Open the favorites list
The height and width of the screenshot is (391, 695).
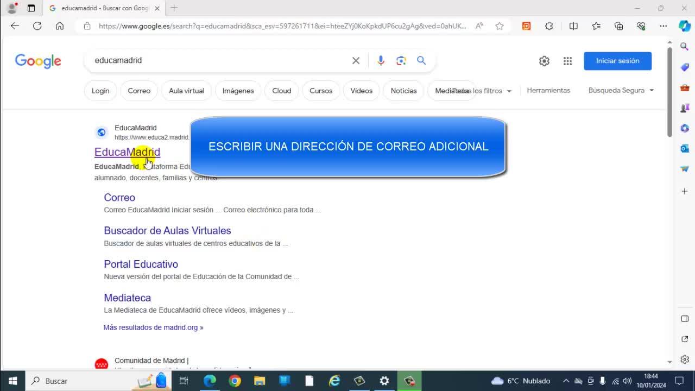pos(596,26)
